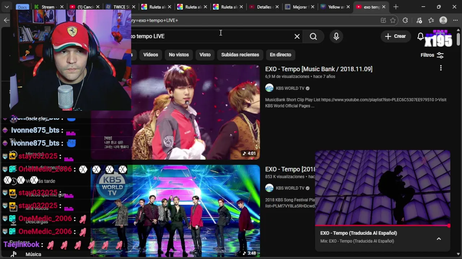Image resolution: width=462 pixels, height=259 pixels.
Task: Click the 6,9 M de visualizaciones text
Action: tap(287, 77)
